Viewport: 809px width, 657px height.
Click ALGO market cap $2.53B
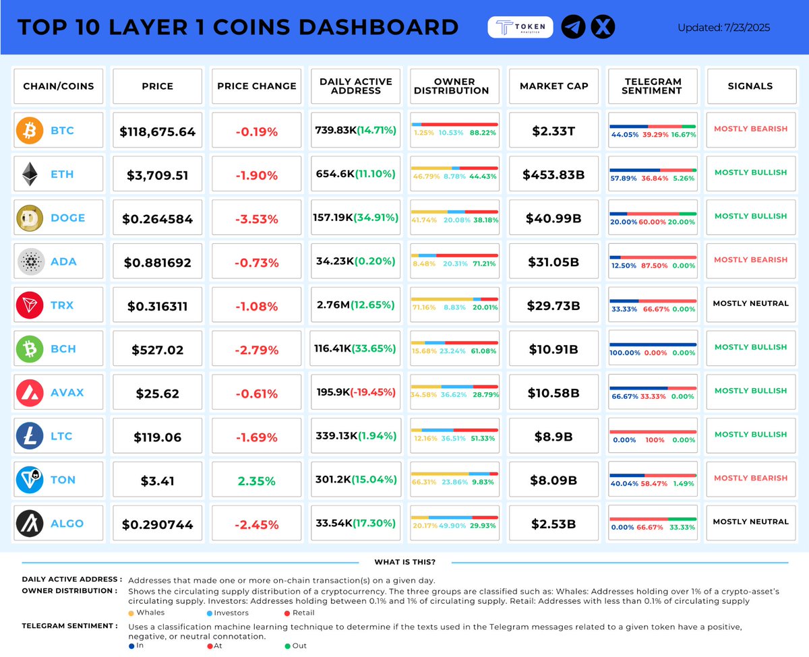coord(553,525)
